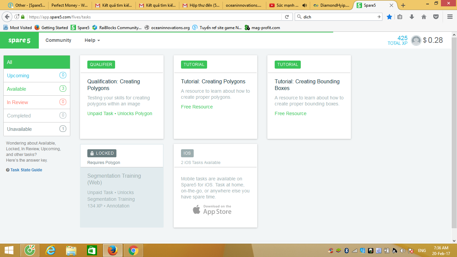Switch to the DiamondHyip browser tab
Image resolution: width=457 pixels, height=257 pixels.
[331, 5]
